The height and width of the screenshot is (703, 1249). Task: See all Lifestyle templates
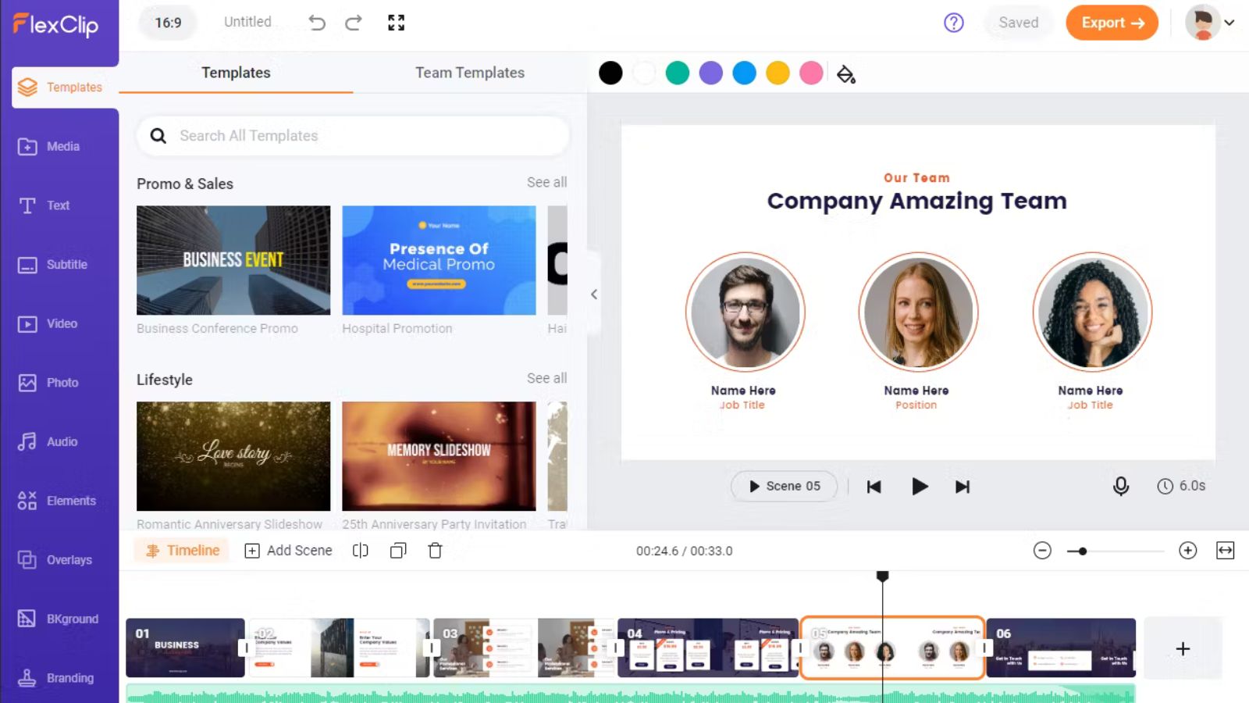pyautogui.click(x=546, y=378)
